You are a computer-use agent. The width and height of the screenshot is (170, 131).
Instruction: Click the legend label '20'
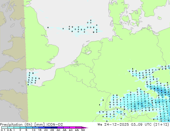[46, 130]
